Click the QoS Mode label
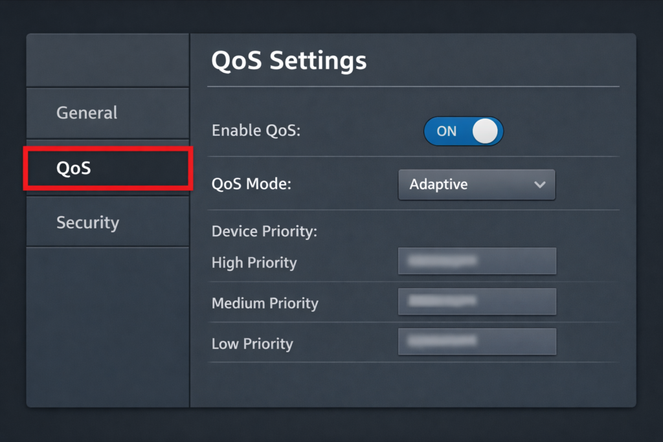This screenshot has height=442, width=663. click(x=252, y=184)
